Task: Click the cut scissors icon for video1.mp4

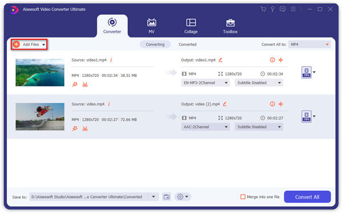Action: [x=85, y=85]
